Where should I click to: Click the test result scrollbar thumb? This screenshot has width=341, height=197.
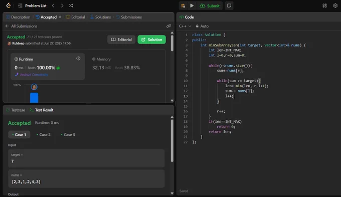pos(172,140)
